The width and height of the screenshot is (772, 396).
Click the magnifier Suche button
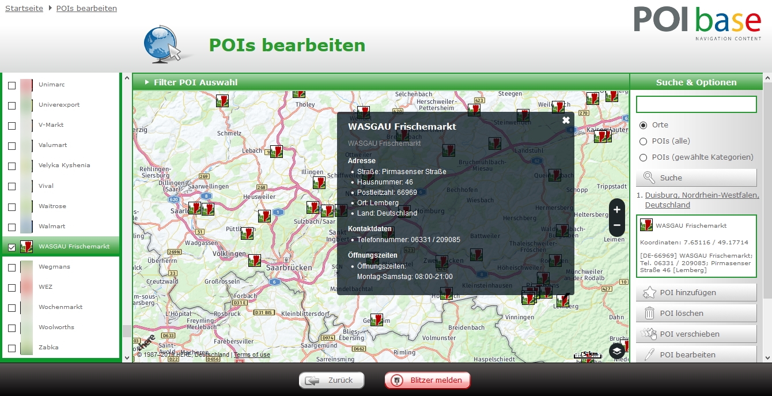[x=649, y=178]
